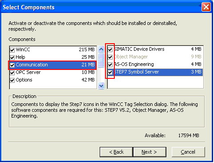Toggle the Communication checkbox
Viewport: 214px width, 163px height.
(12, 65)
